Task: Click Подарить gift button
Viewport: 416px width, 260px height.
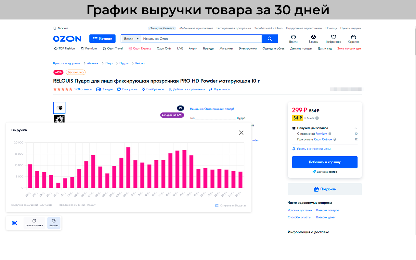Action: pos(325,189)
